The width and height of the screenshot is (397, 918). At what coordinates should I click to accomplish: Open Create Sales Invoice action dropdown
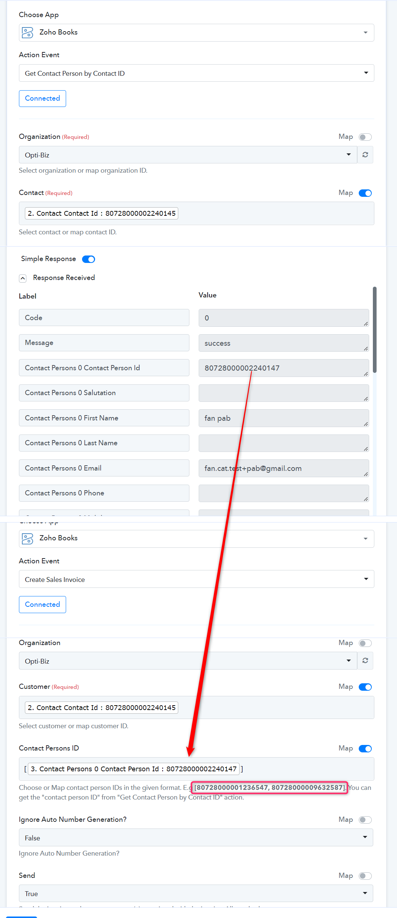[x=196, y=579]
